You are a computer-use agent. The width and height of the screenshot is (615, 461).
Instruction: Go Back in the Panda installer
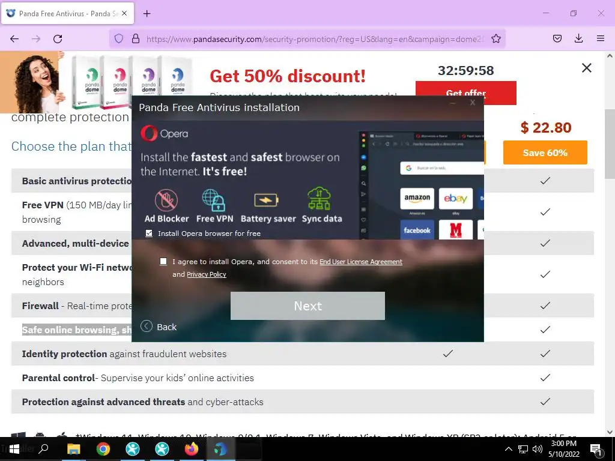click(x=159, y=327)
